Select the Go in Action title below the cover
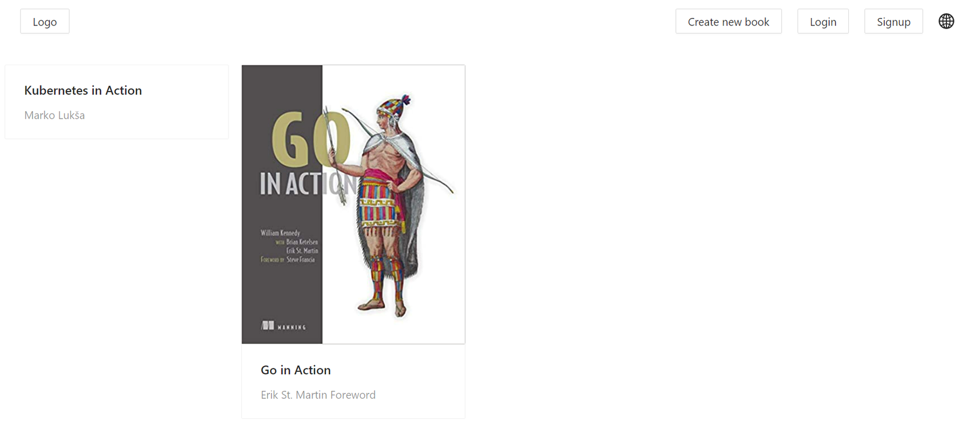Screen dimensions: 962x426 pyautogui.click(x=296, y=370)
